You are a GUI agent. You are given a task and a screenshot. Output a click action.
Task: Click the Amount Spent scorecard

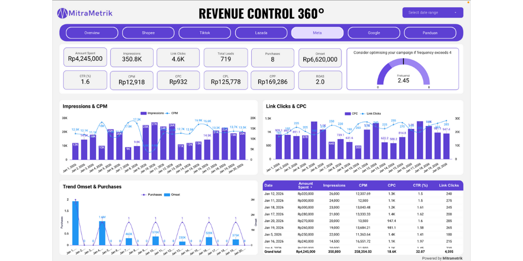click(85, 57)
